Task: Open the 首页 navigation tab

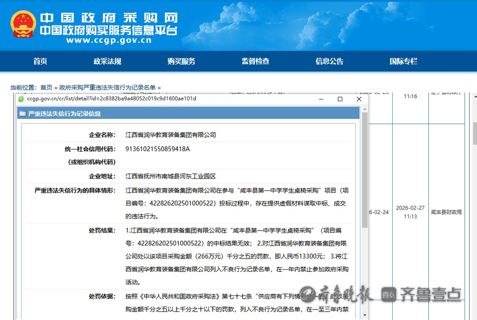Action: [x=40, y=61]
